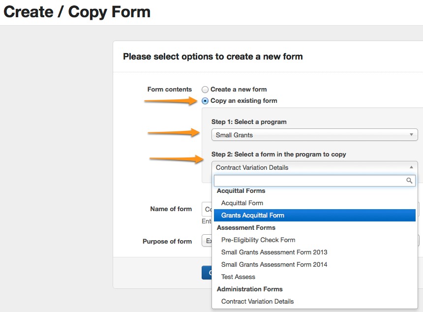
Task: Click the Assessment Forms group header
Action: 246,227
